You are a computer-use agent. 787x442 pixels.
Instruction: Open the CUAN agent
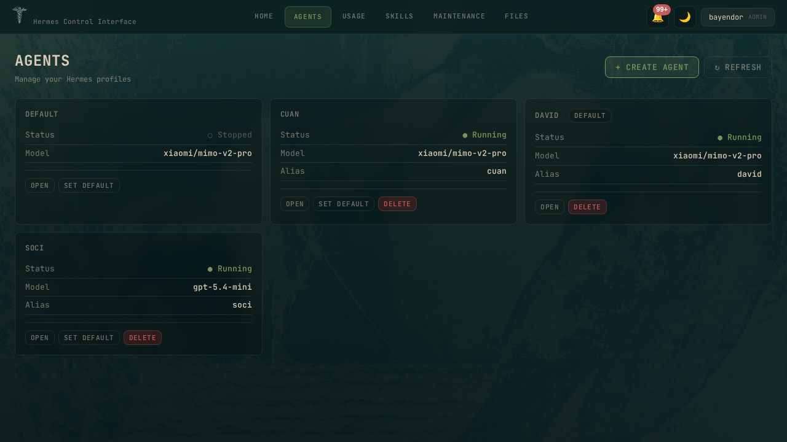coord(295,204)
